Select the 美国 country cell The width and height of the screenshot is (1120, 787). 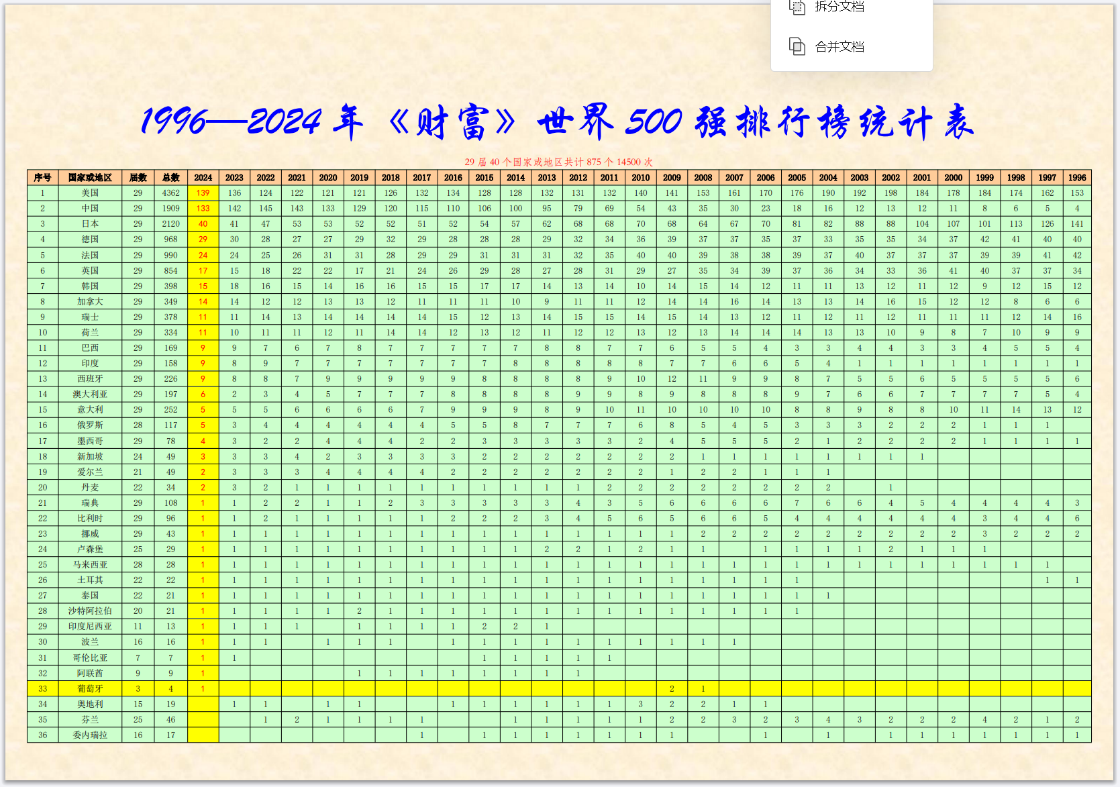[x=90, y=193]
